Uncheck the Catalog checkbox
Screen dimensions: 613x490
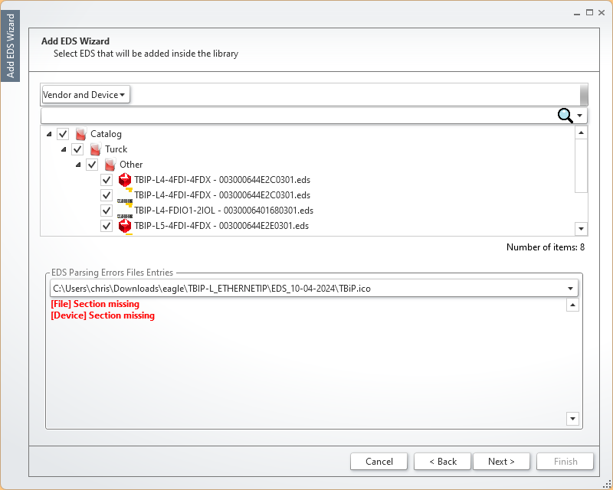(63, 134)
